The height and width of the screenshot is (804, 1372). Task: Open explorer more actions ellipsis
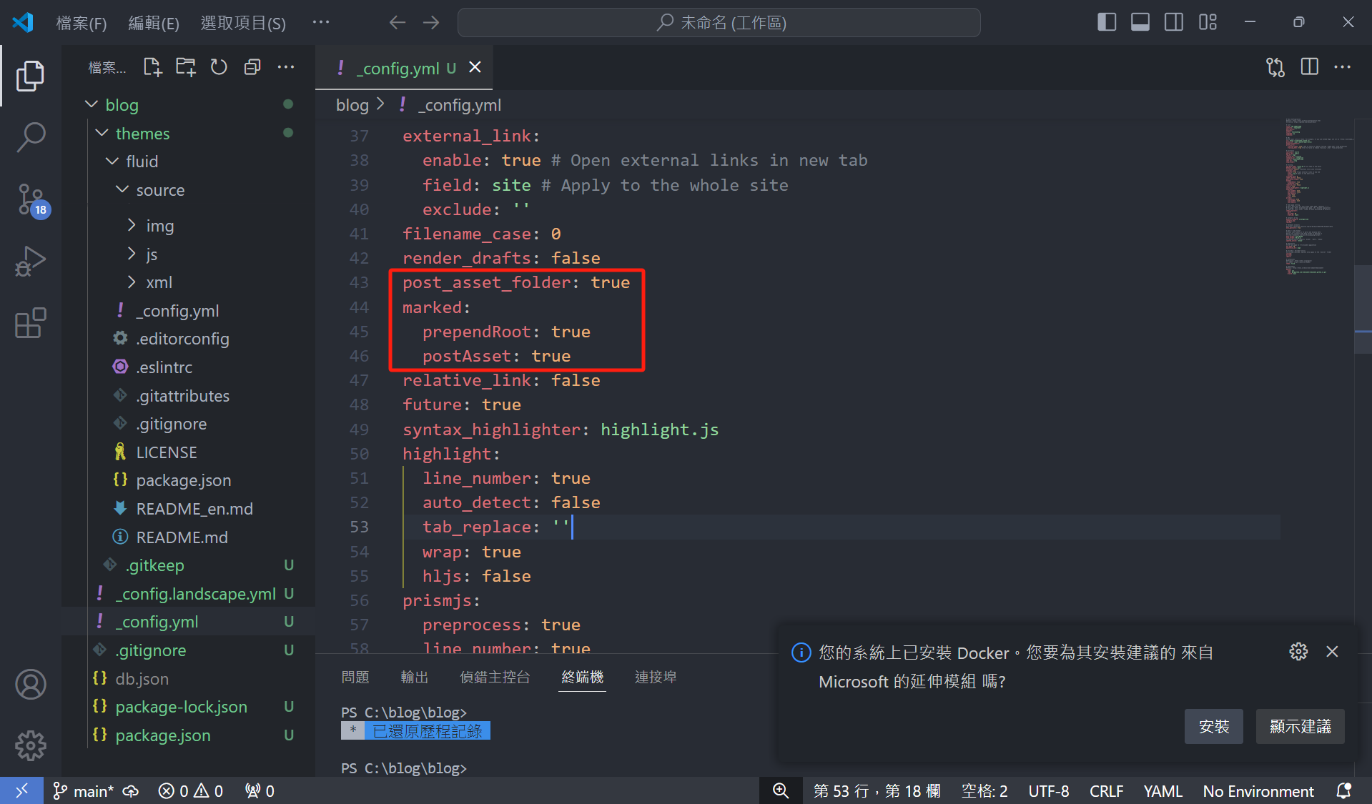pyautogui.click(x=286, y=67)
